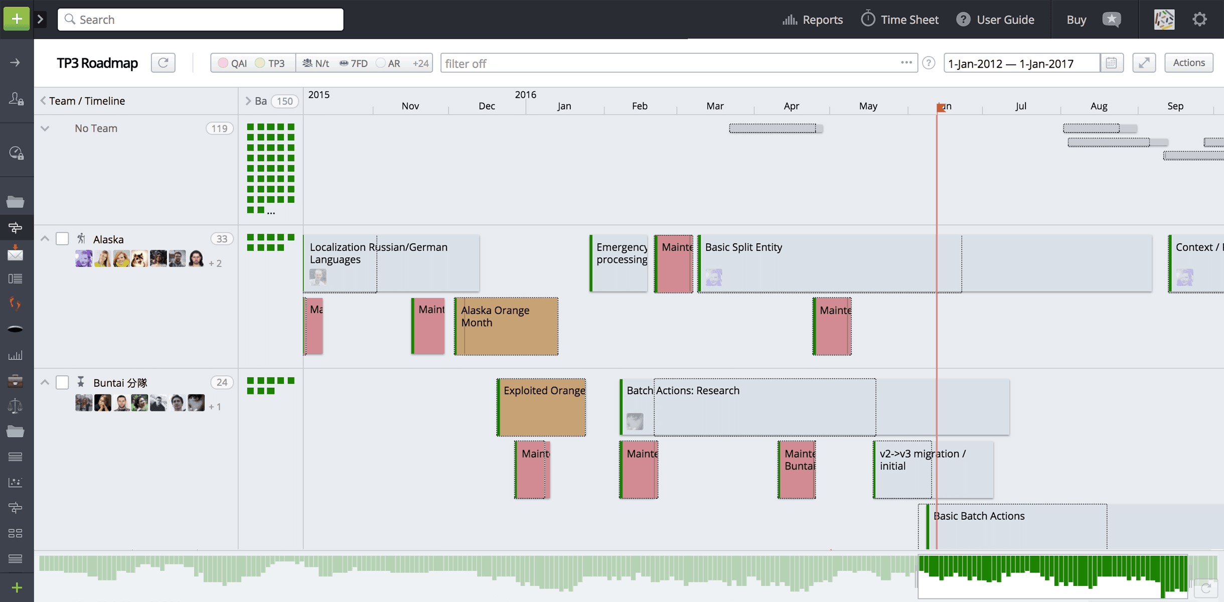Open the User Guide
Viewport: 1224px width, 602px height.
995,20
